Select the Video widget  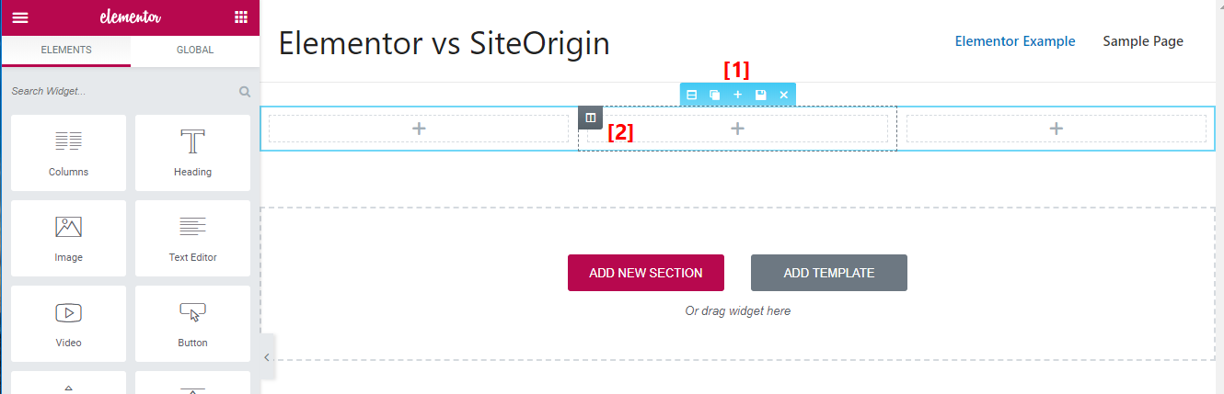(69, 323)
